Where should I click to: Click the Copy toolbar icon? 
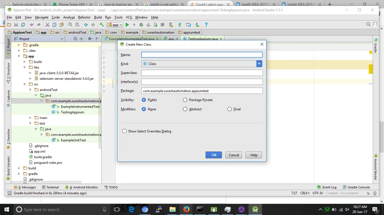click(55, 25)
